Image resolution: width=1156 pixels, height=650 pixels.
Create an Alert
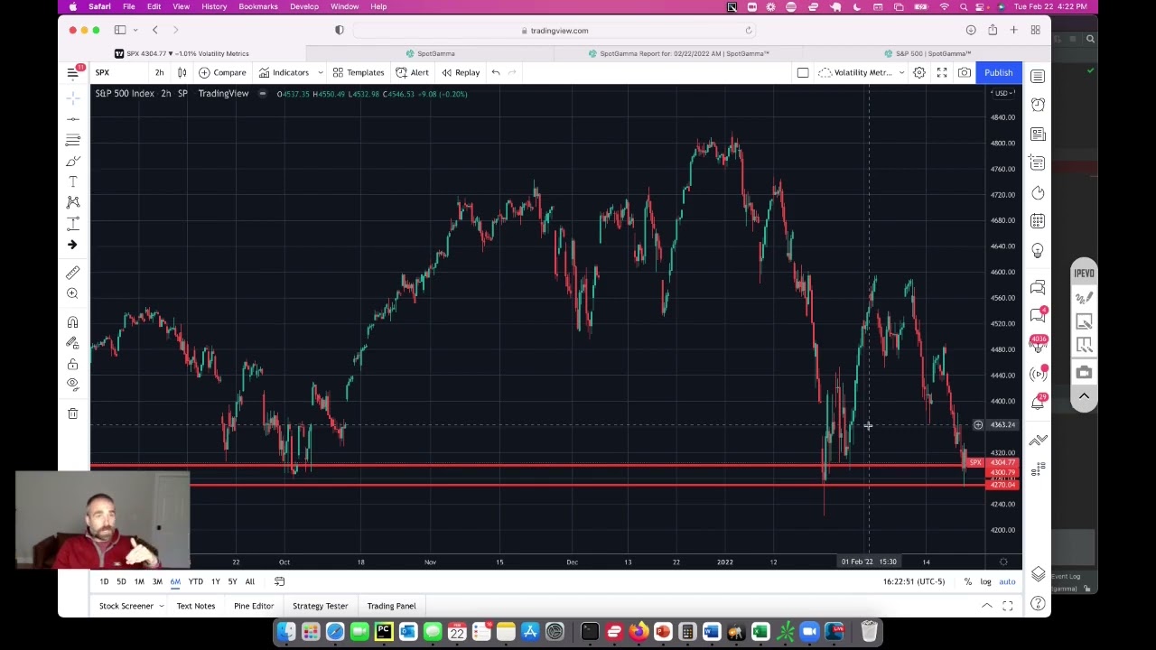pyautogui.click(x=413, y=72)
